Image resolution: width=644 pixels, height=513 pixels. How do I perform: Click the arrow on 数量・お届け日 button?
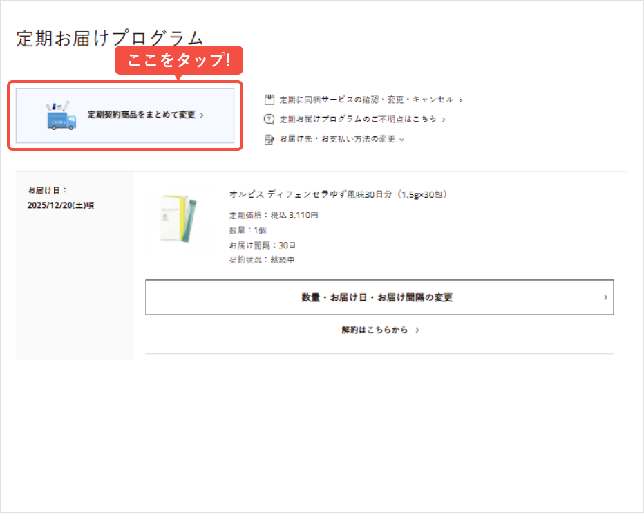pos(605,297)
